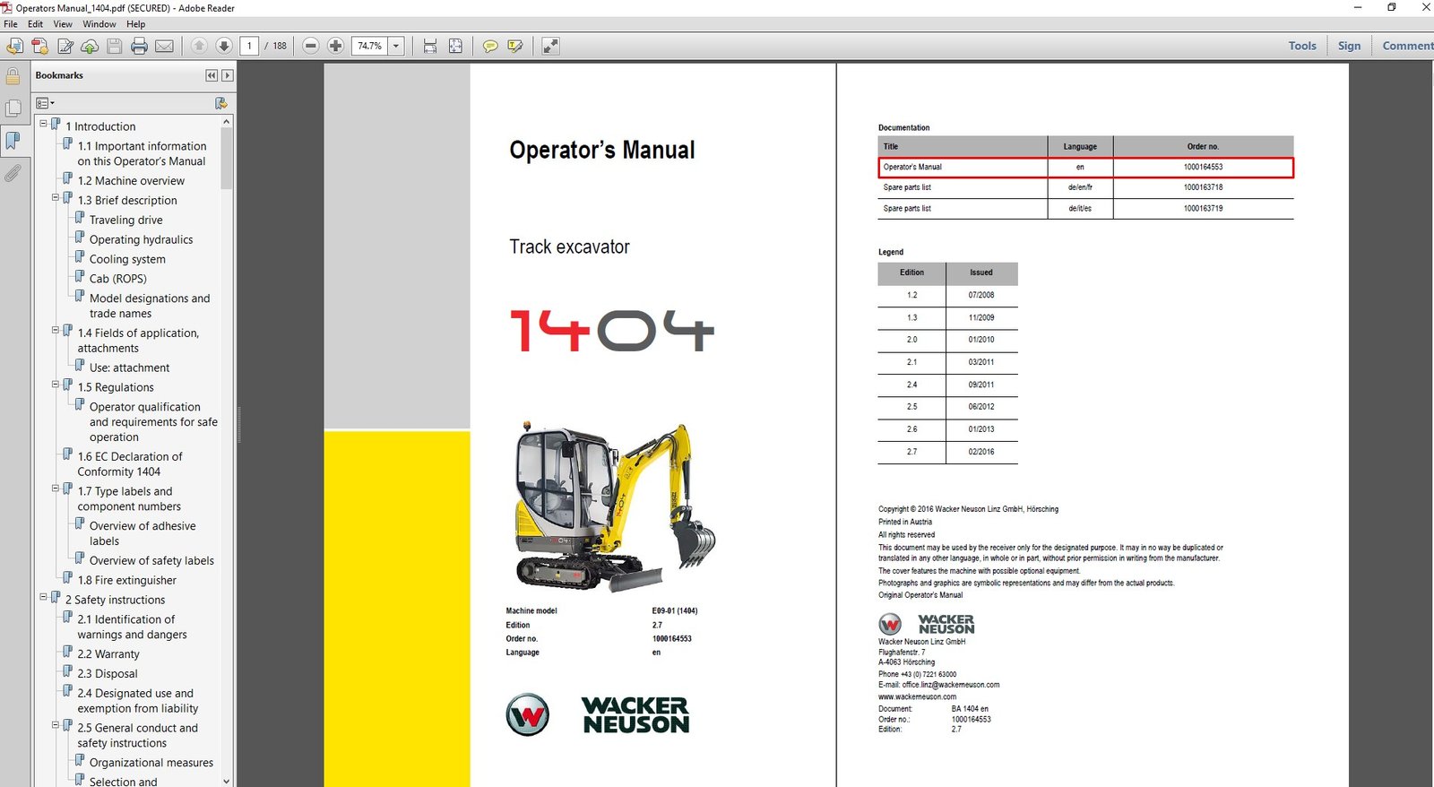This screenshot has height=787, width=1434.
Task: Open the zoom percentage dropdown
Action: [x=396, y=46]
